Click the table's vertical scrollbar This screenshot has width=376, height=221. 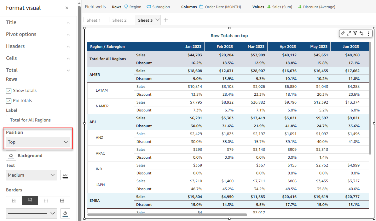pos(370,98)
